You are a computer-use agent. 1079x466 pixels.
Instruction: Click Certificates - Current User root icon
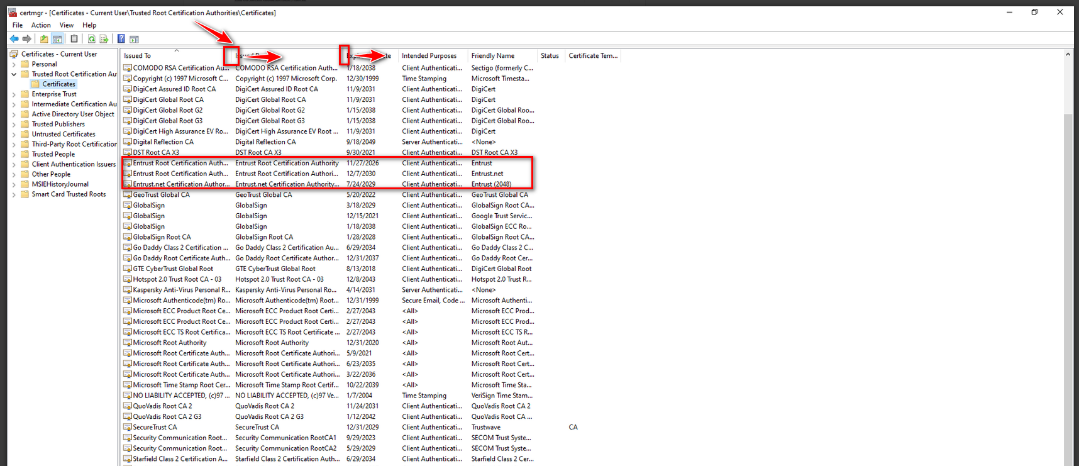(x=14, y=54)
